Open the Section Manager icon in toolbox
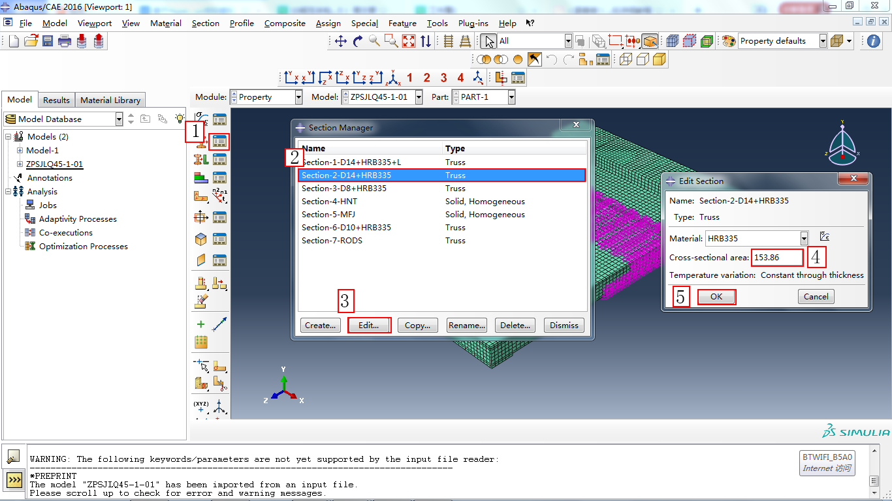The height and width of the screenshot is (501, 892). coord(219,140)
